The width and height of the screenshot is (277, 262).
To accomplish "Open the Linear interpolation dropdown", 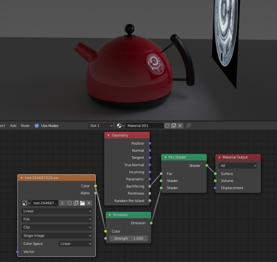I will click(x=57, y=211).
